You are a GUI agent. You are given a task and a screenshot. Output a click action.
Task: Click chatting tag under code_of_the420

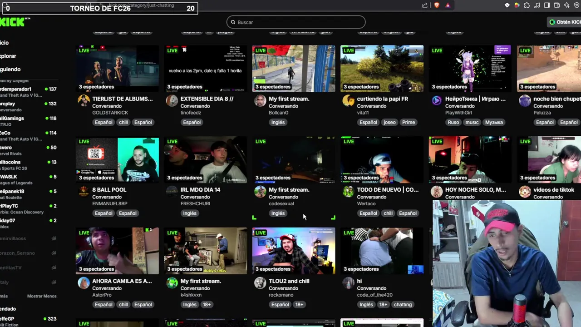tap(403, 304)
